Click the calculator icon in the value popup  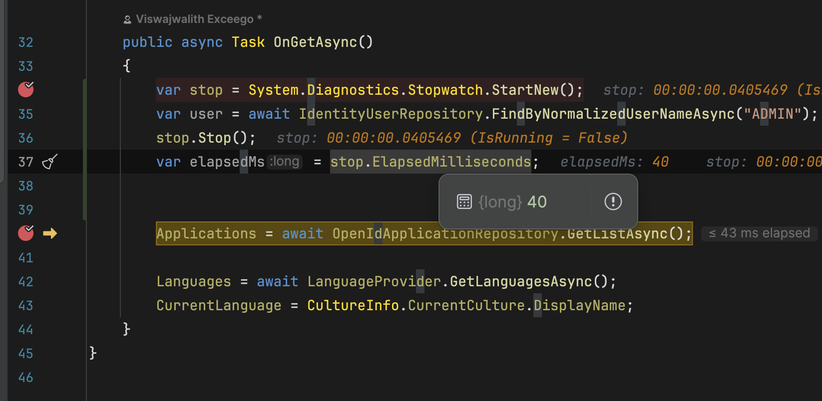(464, 201)
